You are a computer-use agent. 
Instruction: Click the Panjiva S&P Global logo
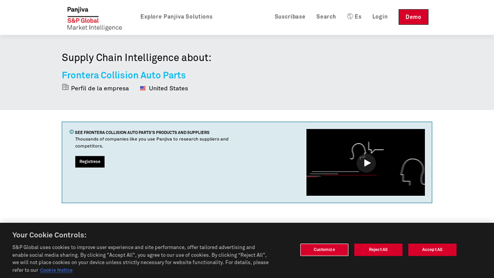pyautogui.click(x=94, y=18)
